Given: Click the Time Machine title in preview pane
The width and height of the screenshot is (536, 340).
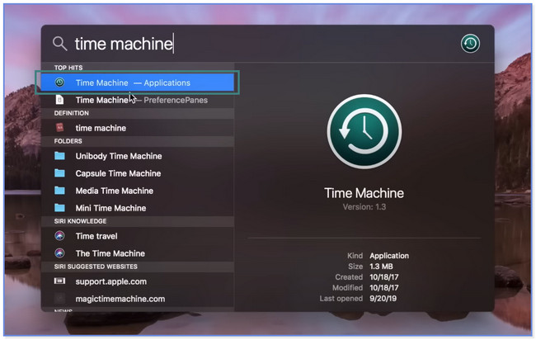Looking at the screenshot, I should (x=364, y=193).
